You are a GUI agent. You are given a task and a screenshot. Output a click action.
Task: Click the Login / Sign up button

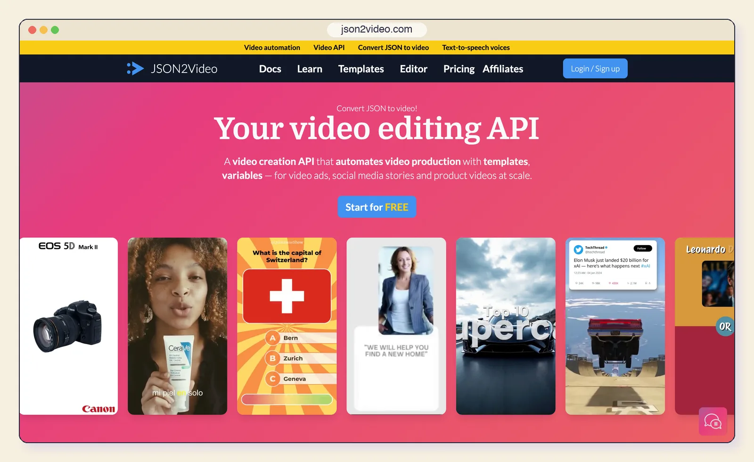[x=595, y=68]
